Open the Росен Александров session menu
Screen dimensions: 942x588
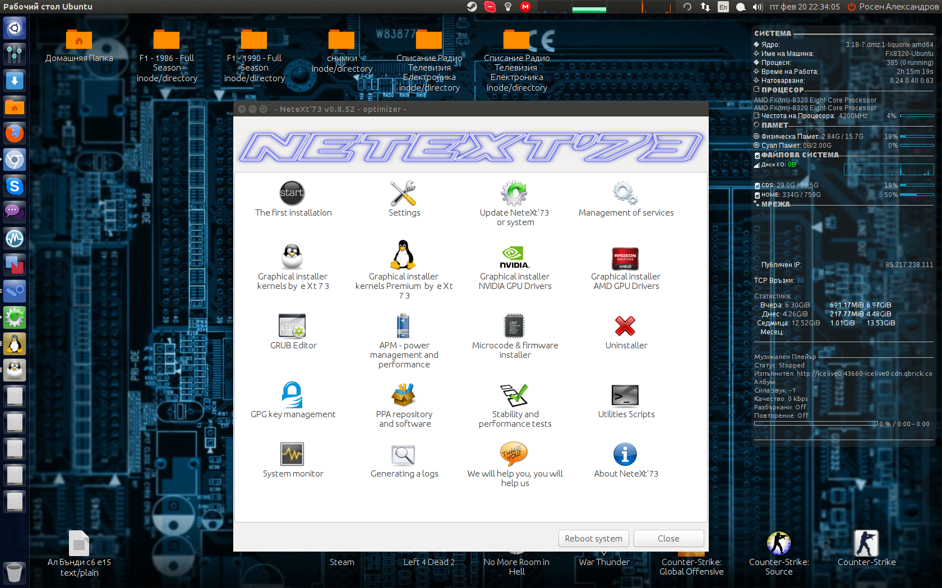click(893, 7)
